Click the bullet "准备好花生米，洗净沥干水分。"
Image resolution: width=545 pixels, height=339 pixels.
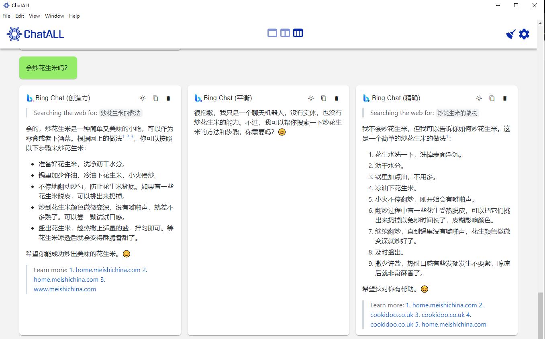point(84,164)
